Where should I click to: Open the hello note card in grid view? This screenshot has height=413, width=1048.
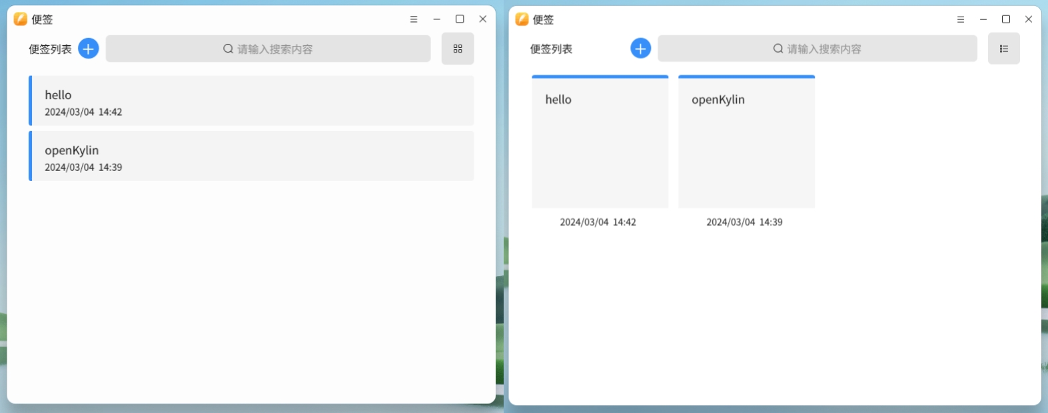[600, 142]
